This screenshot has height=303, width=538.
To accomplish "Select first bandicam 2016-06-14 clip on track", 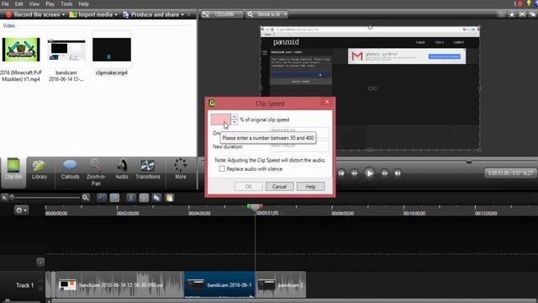I will [119, 284].
